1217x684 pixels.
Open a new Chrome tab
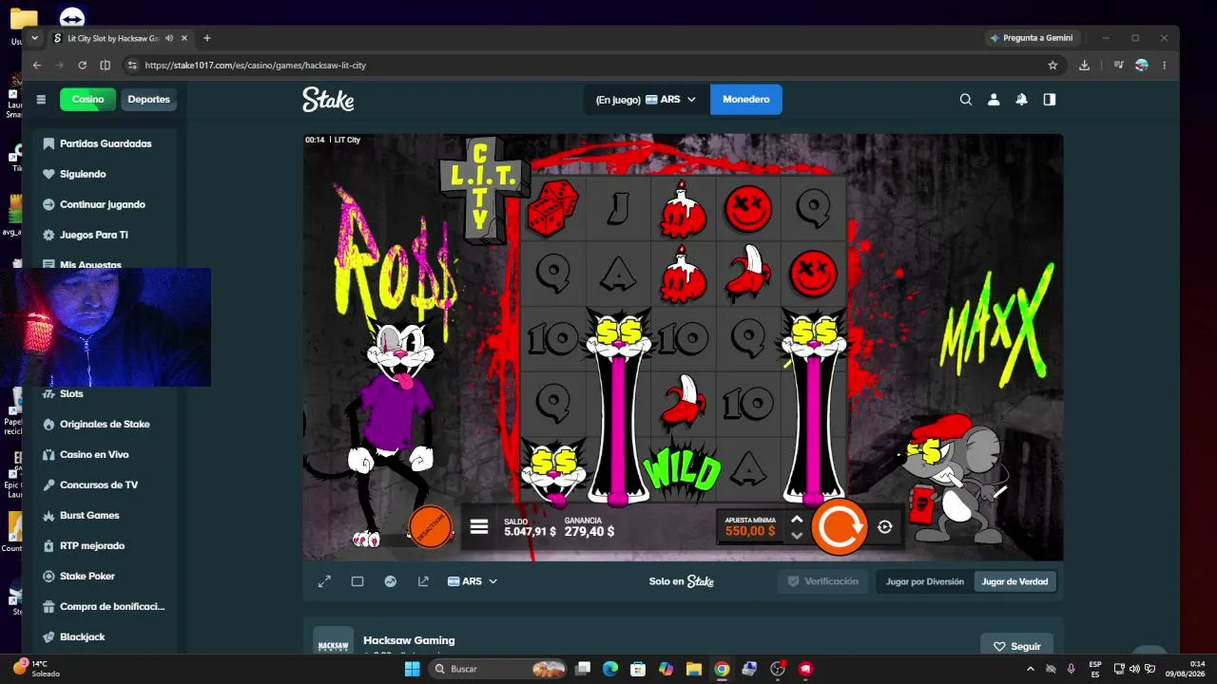(206, 38)
